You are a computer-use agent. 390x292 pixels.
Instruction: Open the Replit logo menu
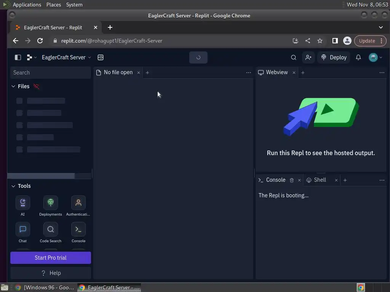point(31,57)
